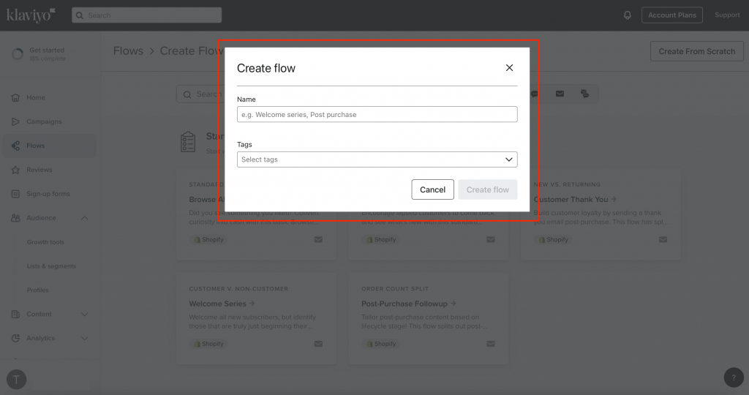Click Shopify tag on Welcome Series
The height and width of the screenshot is (395, 749).
coord(208,344)
